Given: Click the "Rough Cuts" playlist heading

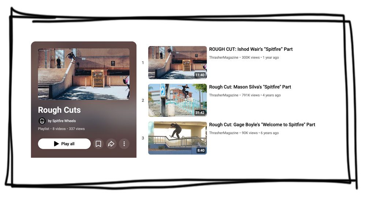Looking at the screenshot, I should point(59,110).
